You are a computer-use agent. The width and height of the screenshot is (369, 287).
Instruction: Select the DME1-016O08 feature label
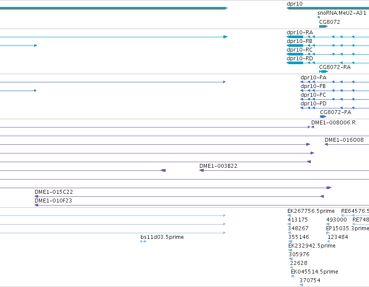[344, 140]
